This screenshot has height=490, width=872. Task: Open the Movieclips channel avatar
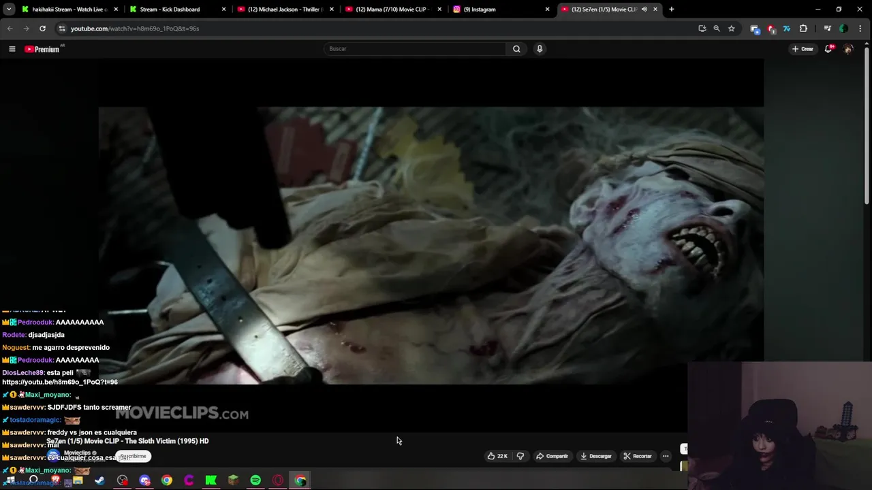pos(53,455)
